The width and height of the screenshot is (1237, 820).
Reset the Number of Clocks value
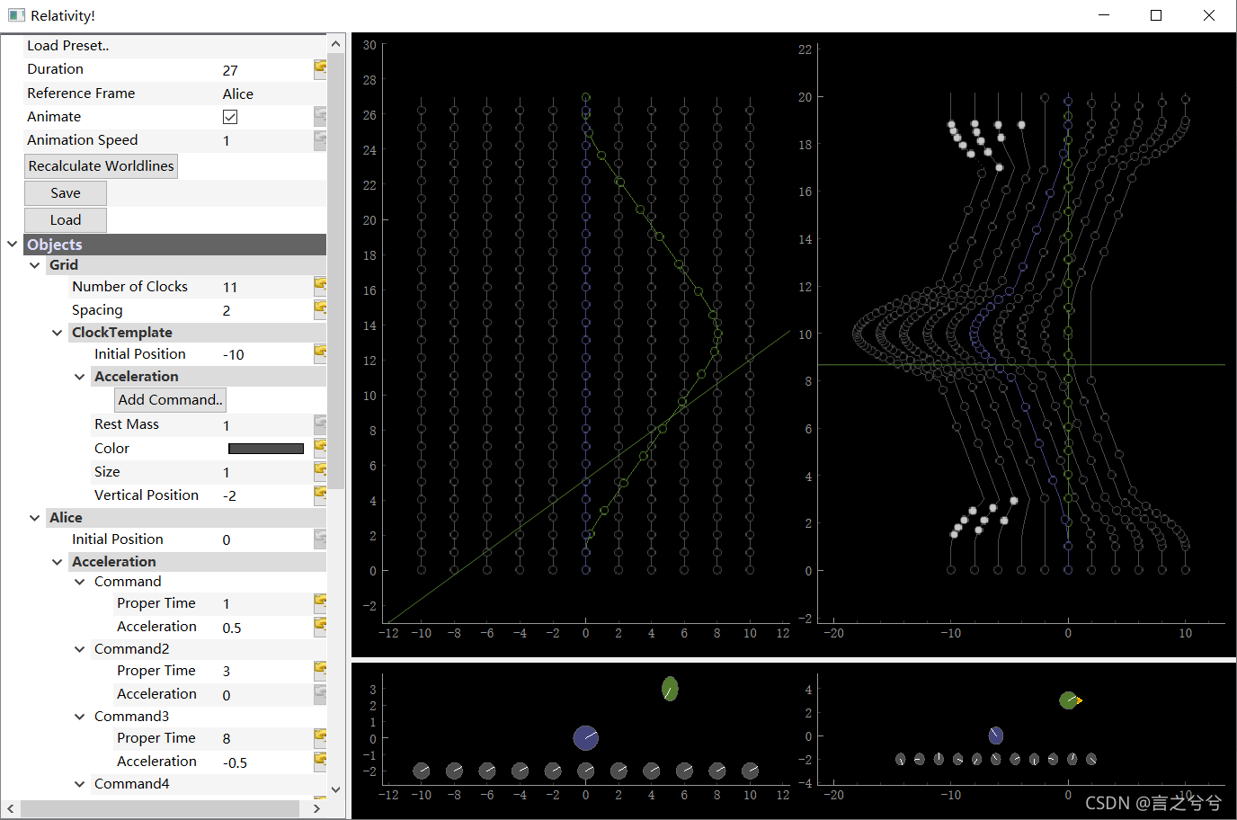pos(319,286)
